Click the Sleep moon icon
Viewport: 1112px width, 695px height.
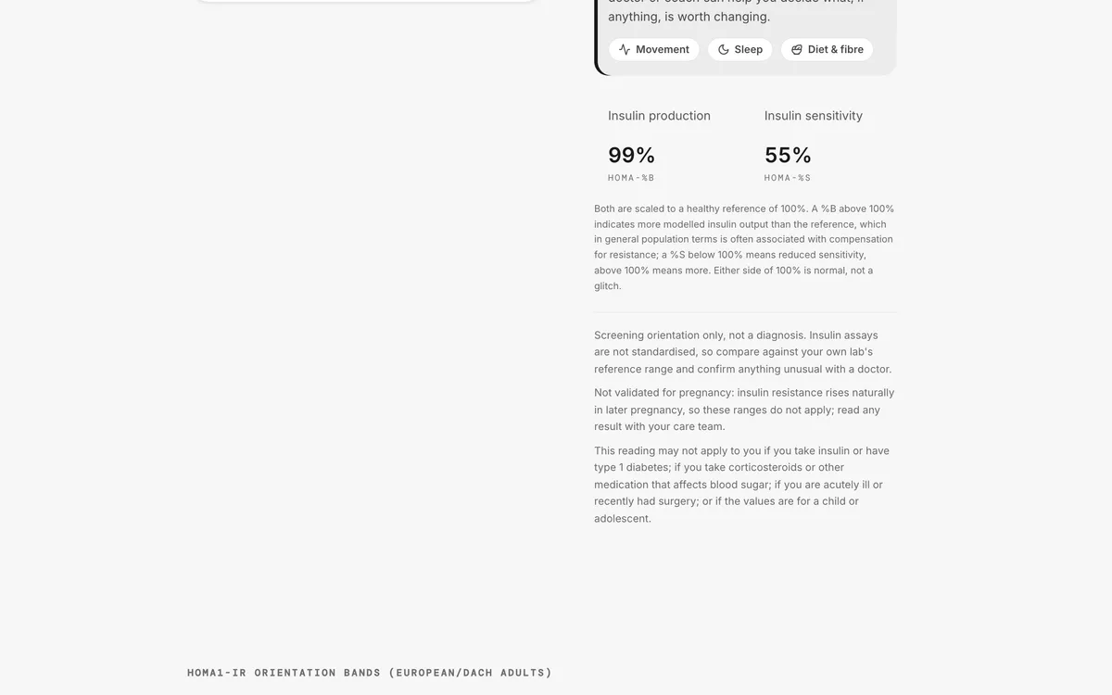[x=724, y=50]
